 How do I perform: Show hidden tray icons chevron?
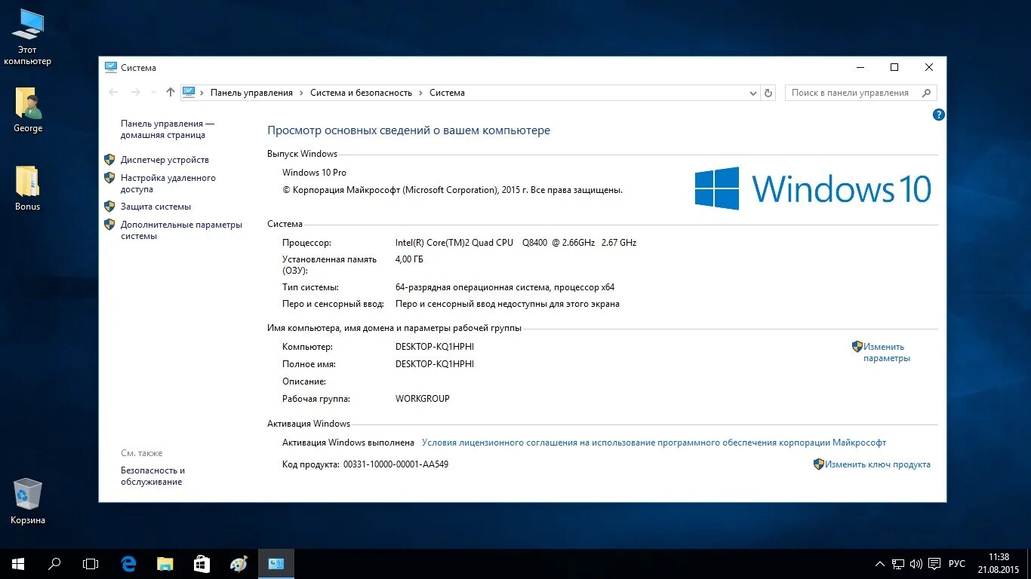[880, 564]
